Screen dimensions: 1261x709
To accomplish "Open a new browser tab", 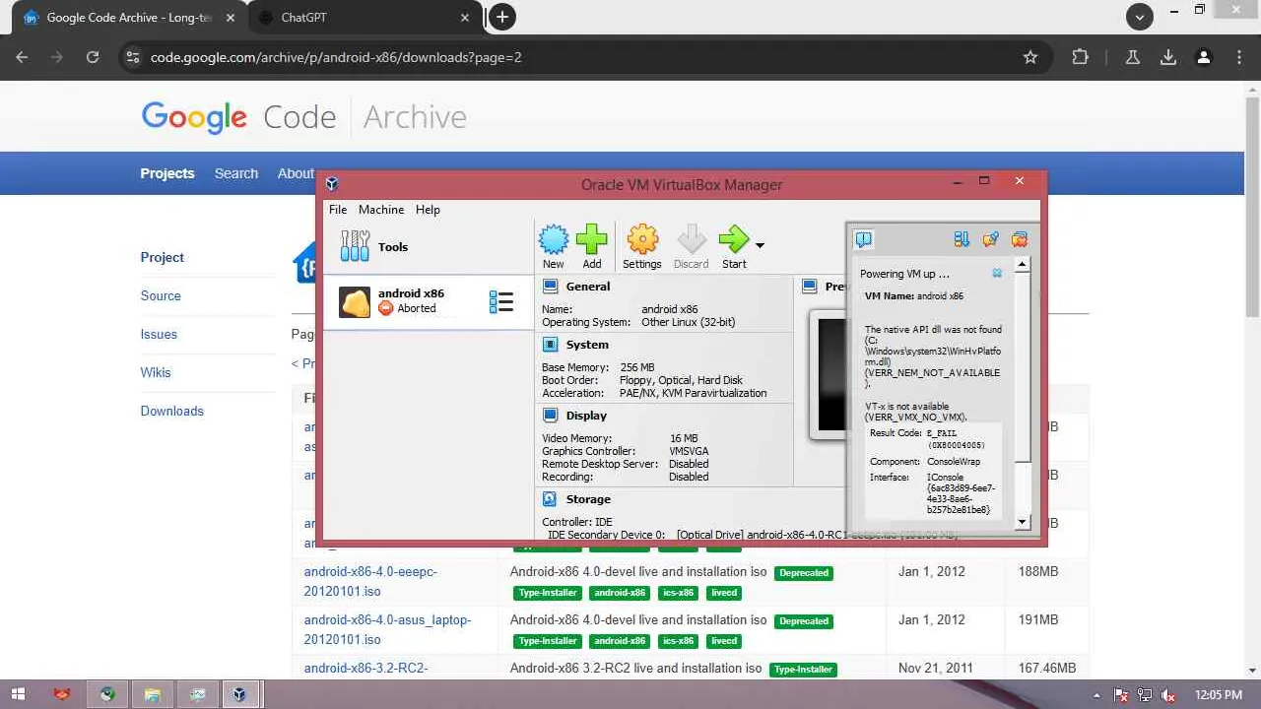I will (502, 17).
